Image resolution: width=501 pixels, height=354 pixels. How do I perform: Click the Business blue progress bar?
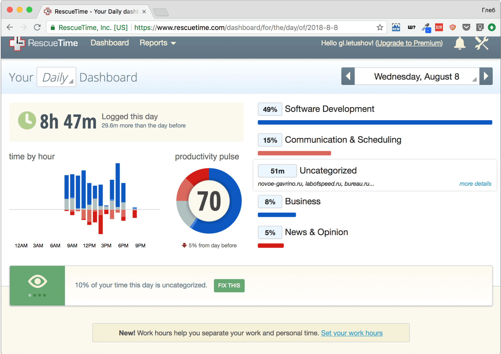[x=277, y=215]
